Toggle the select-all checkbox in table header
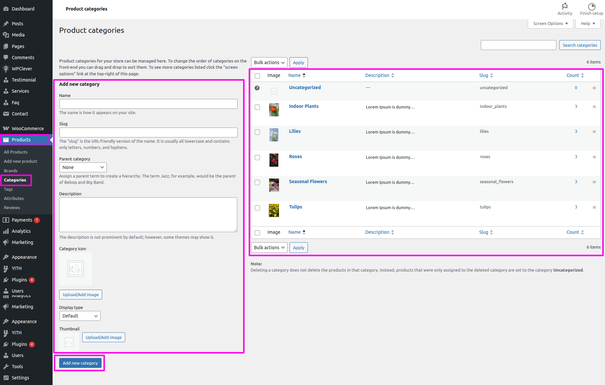Screen dimensions: 605x385 (x=257, y=76)
